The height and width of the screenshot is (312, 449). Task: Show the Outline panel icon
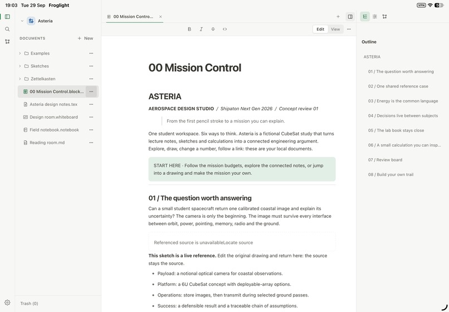pos(365,17)
